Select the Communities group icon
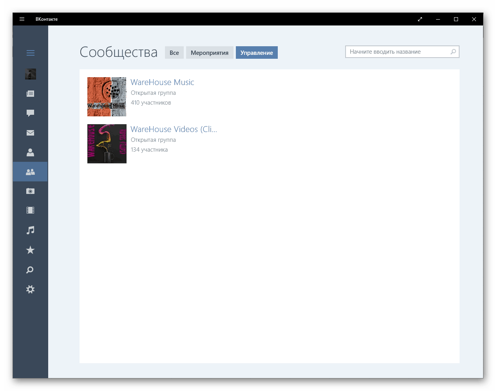The image size is (496, 391). (31, 172)
